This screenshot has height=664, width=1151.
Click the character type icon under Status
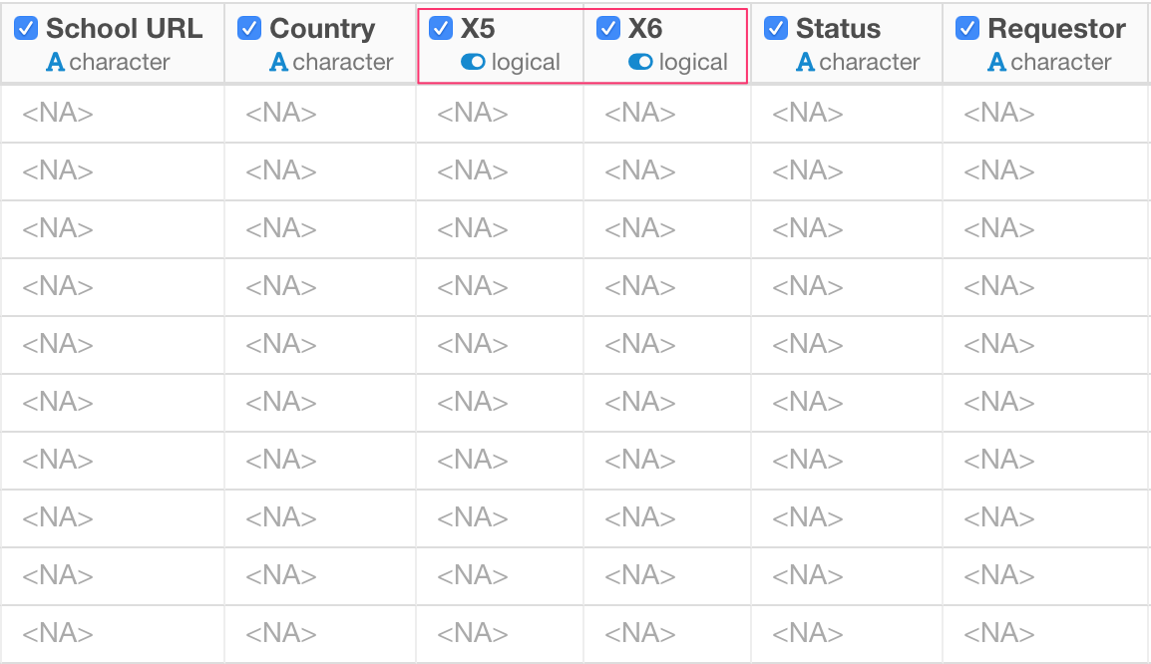(805, 63)
